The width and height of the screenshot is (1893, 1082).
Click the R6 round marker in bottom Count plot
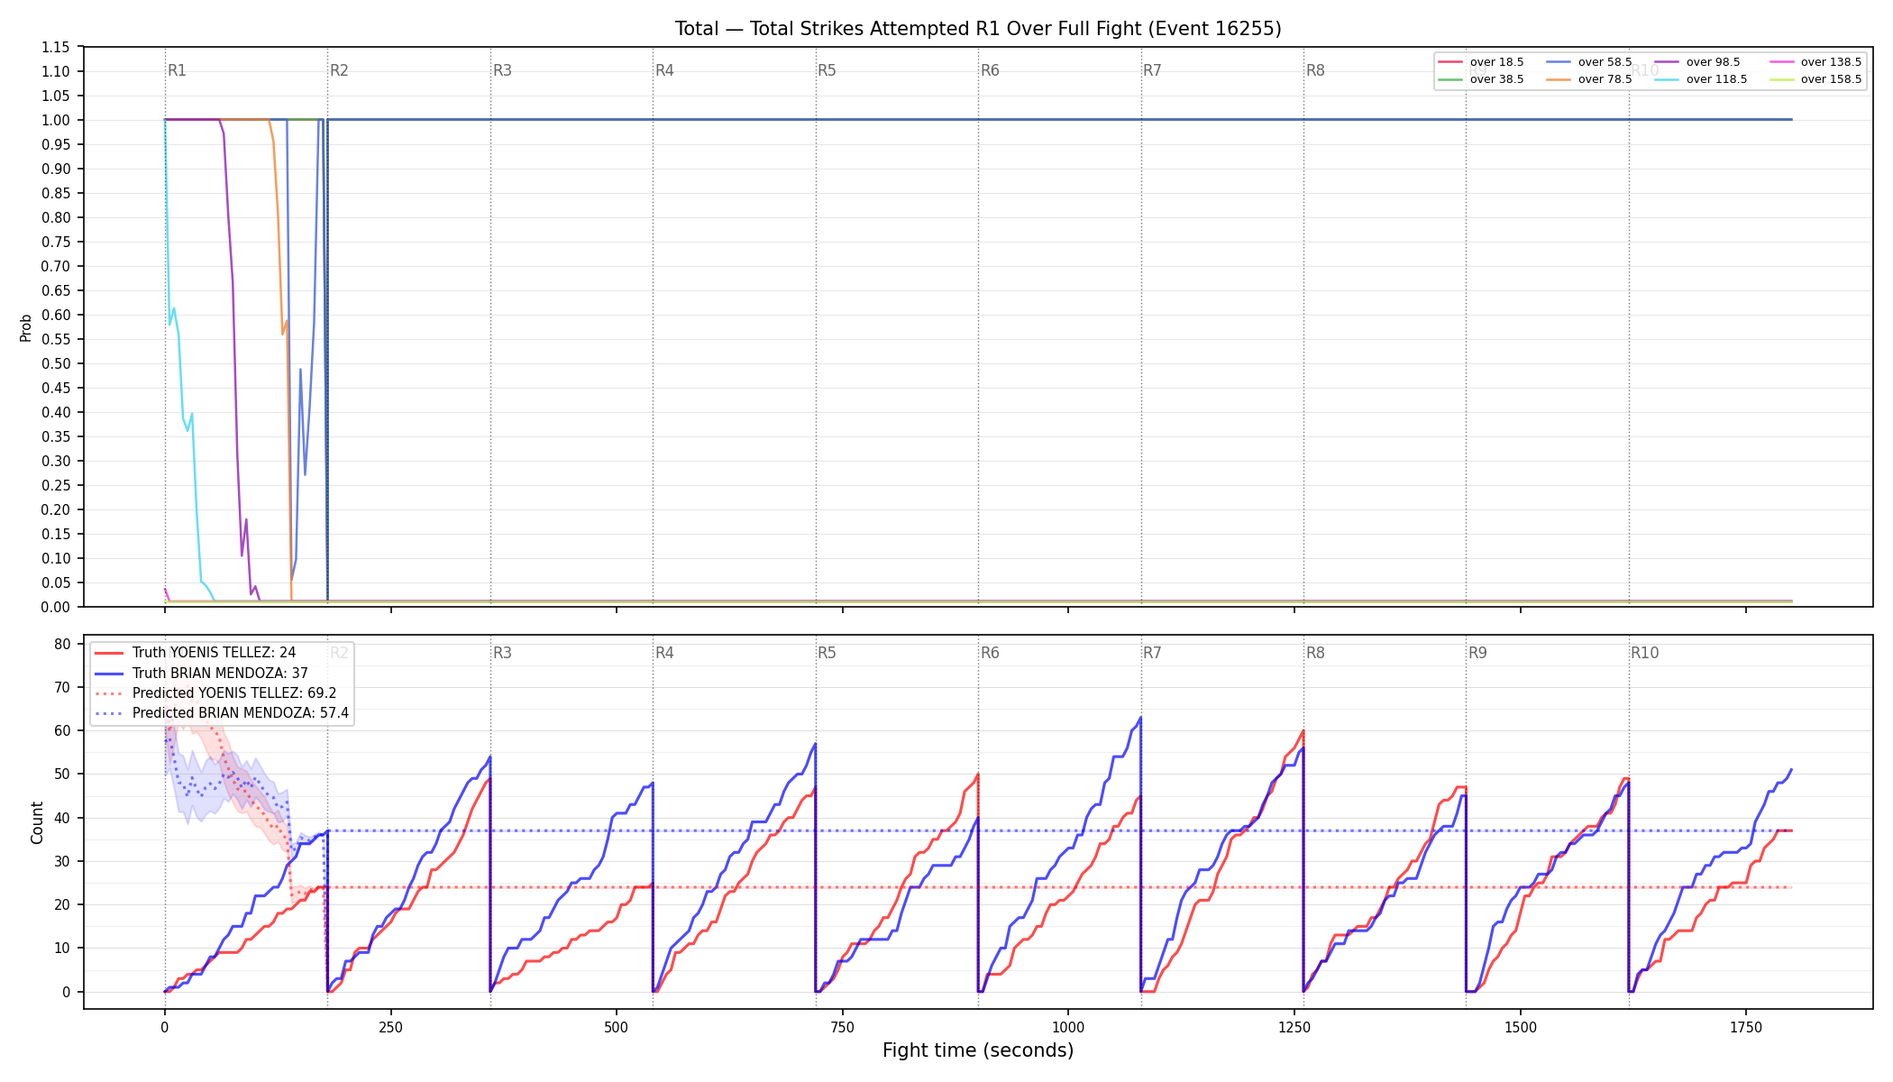[990, 653]
